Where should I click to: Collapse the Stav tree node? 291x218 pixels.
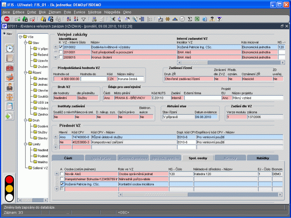pyautogui.click(x=25, y=43)
